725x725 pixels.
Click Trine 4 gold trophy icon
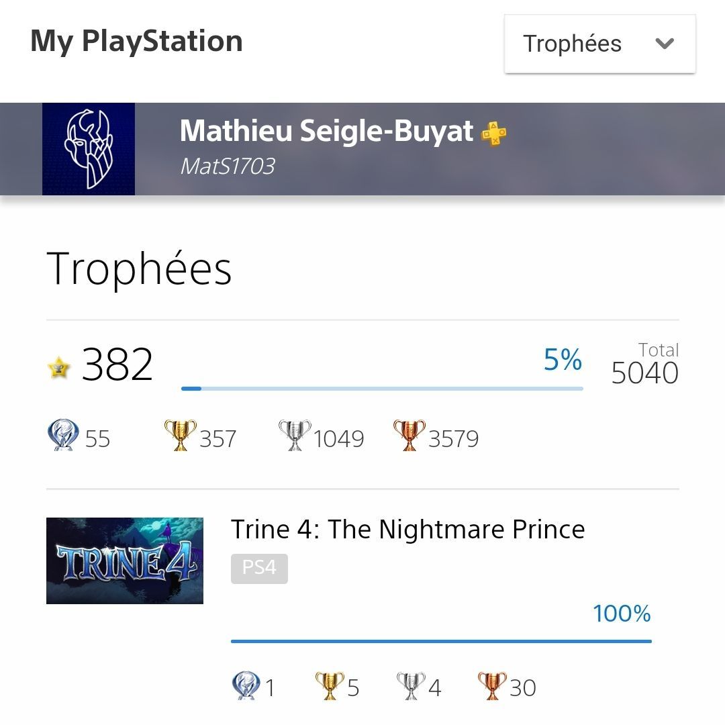coord(330,685)
